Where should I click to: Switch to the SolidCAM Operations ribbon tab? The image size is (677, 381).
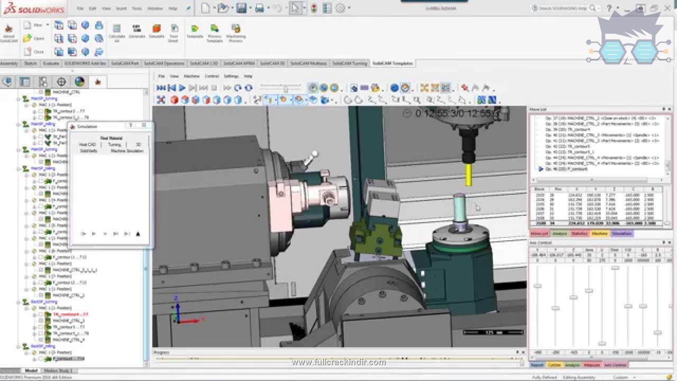pyautogui.click(x=164, y=63)
